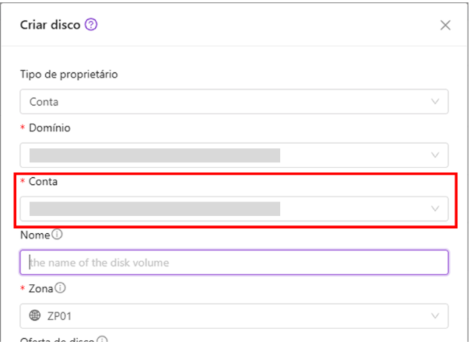Open the Tipo de proprietário dropdown showing Conta
The width and height of the screenshot is (470, 345).
234,102
